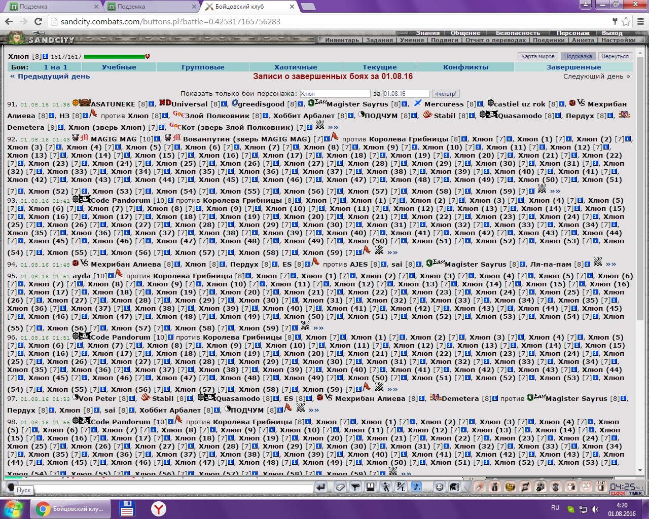The height and width of the screenshot is (519, 649).
Task: Click the coin in hand icon
Action: (x=540, y=487)
